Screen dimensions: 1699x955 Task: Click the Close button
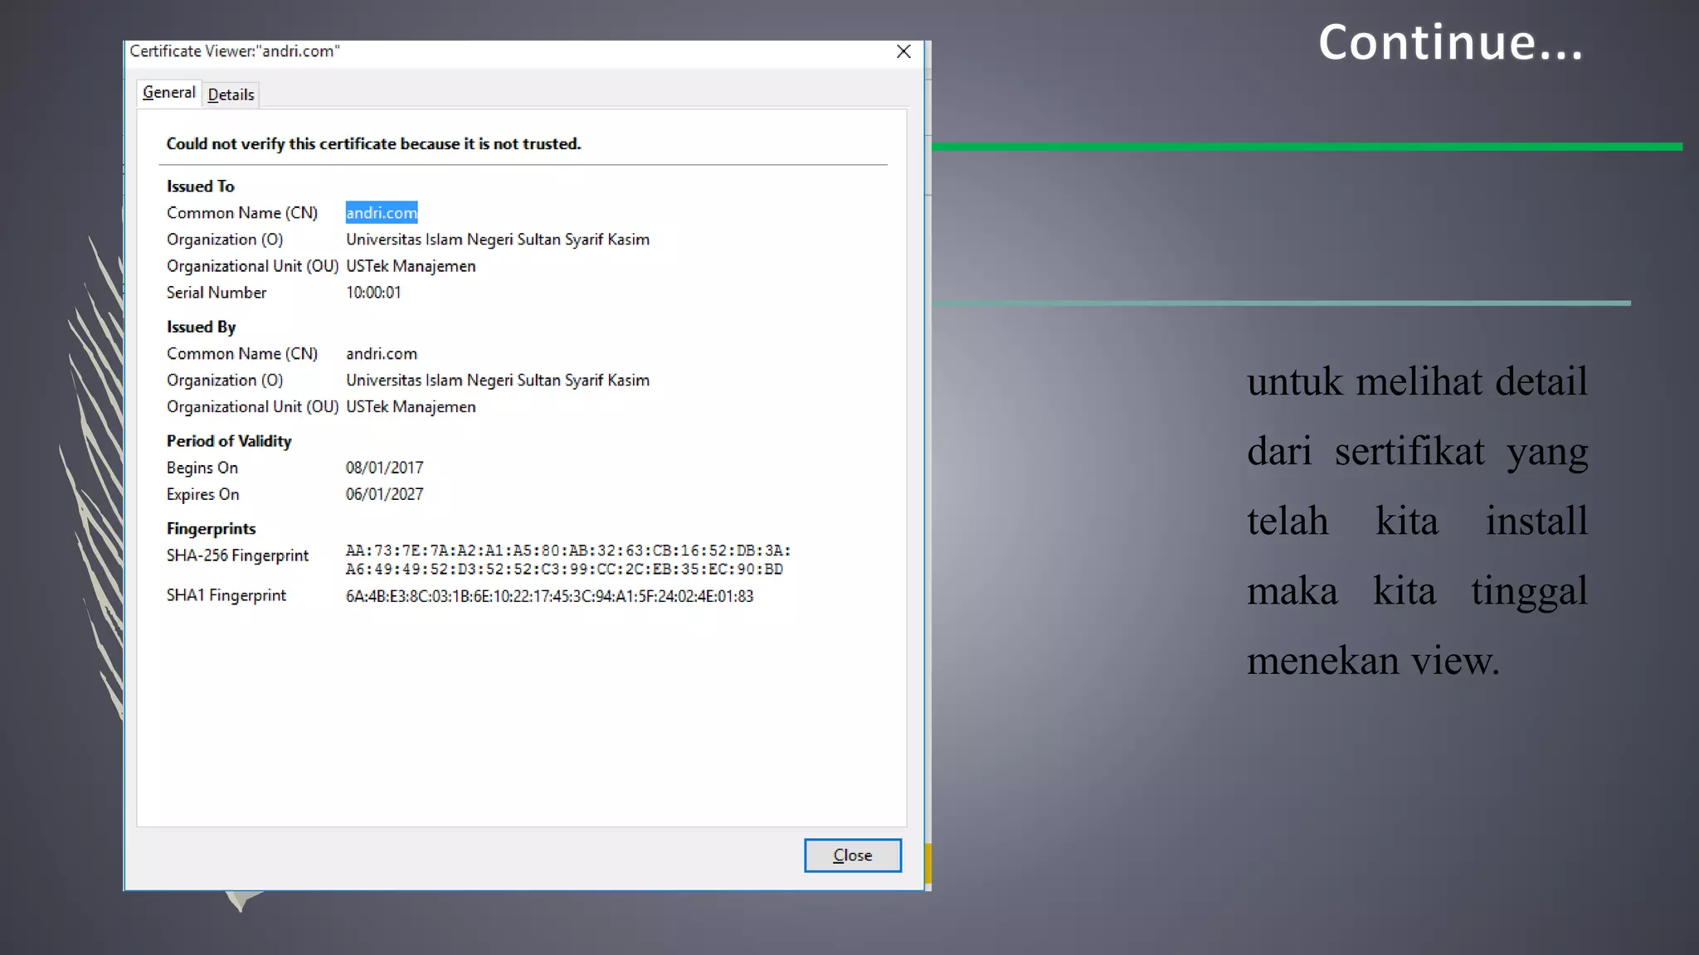tap(852, 856)
